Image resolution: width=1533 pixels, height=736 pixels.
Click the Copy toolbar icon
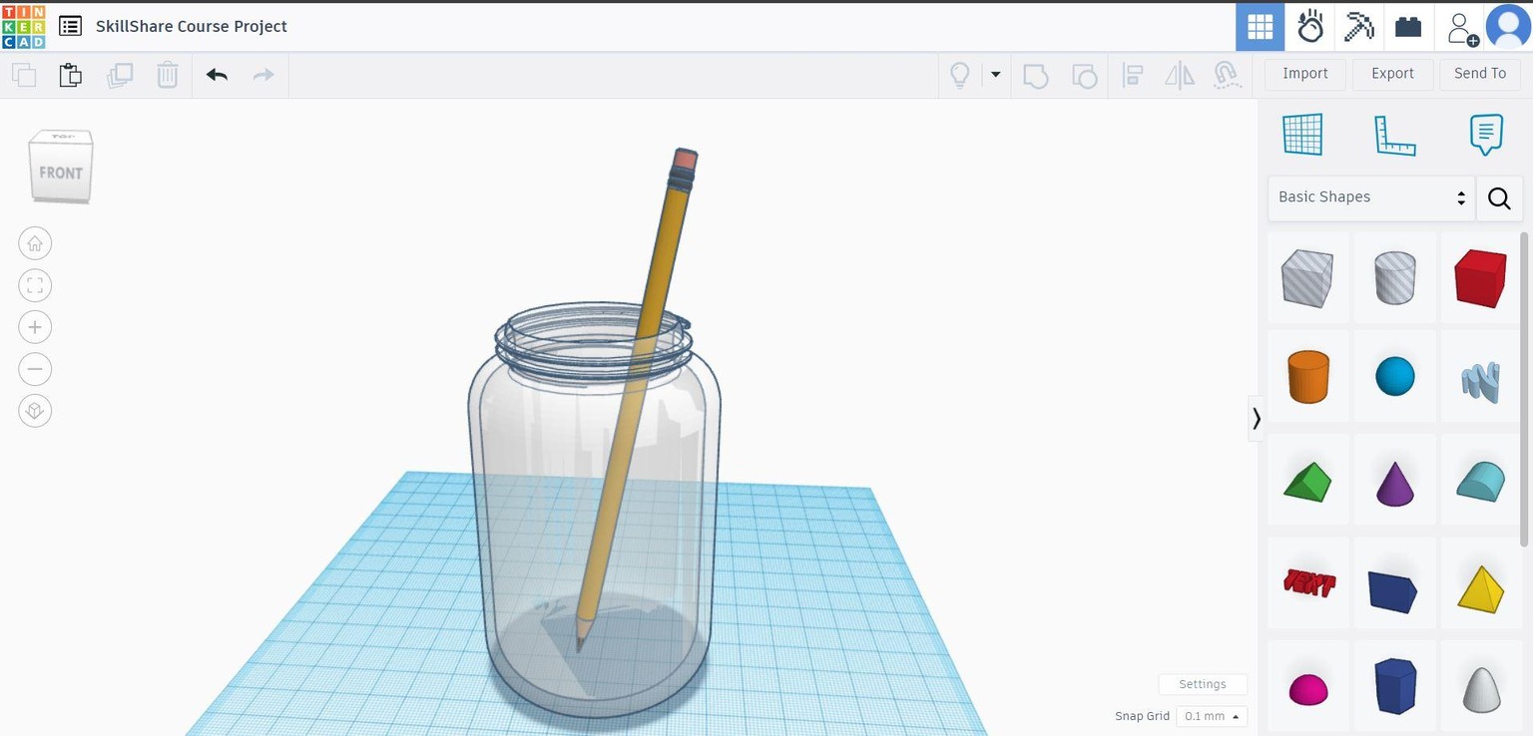click(24, 75)
